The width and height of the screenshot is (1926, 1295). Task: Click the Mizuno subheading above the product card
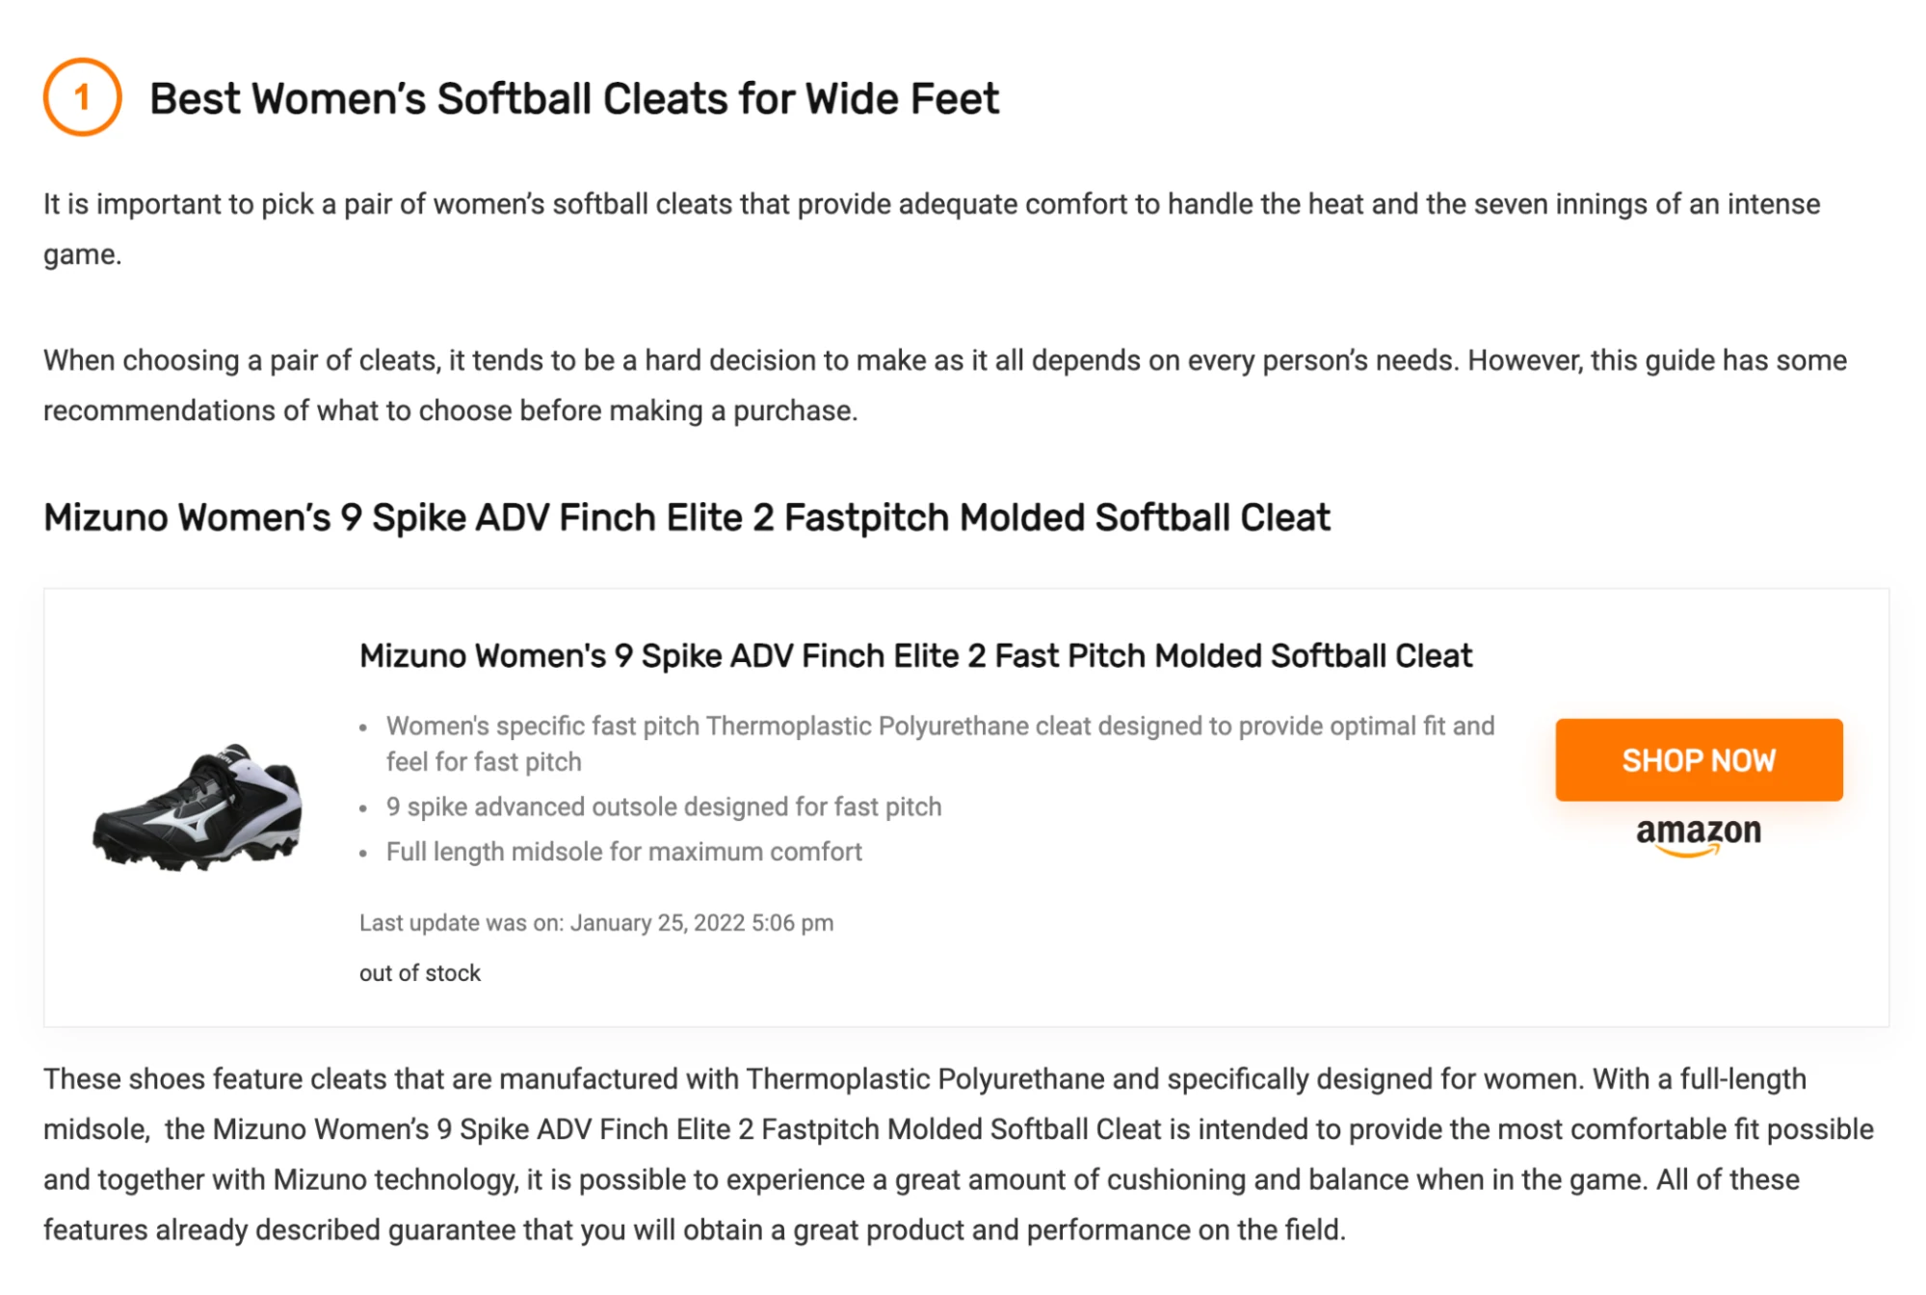click(686, 518)
